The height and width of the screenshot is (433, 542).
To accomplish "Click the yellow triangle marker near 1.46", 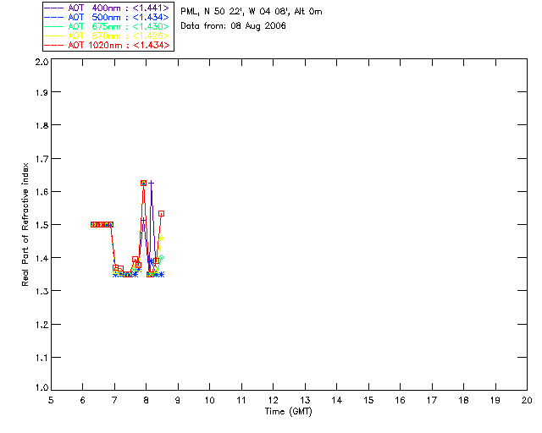I will pos(161,237).
